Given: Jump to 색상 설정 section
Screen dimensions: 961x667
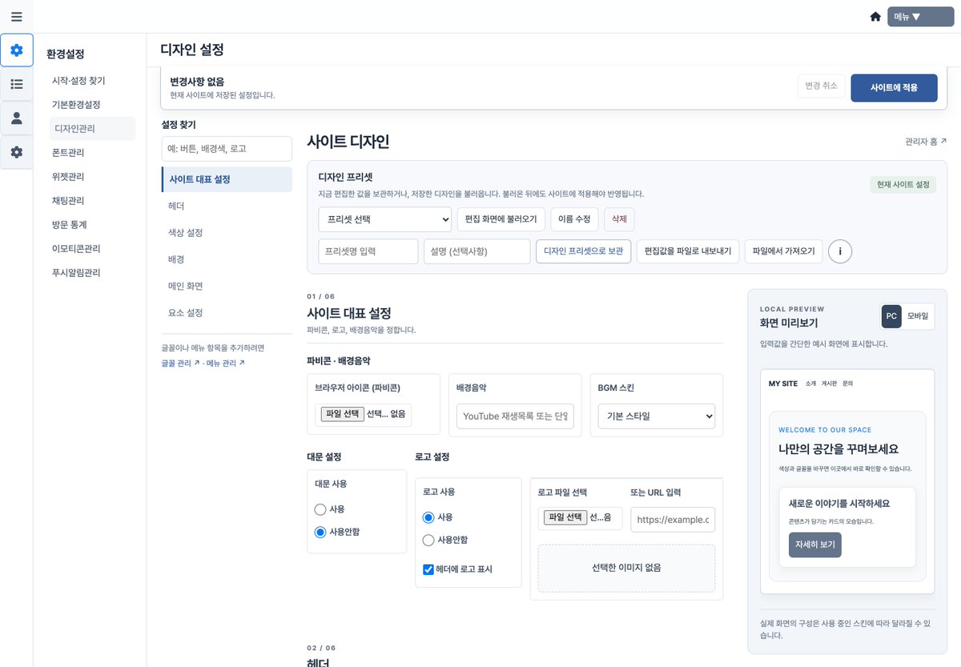Looking at the screenshot, I should tap(227, 233).
